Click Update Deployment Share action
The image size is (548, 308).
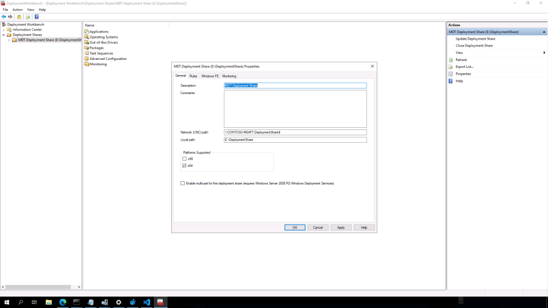click(x=475, y=38)
